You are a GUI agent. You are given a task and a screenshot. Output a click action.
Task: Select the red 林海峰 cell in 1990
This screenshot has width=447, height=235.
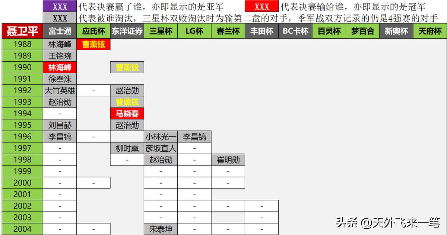coord(60,67)
